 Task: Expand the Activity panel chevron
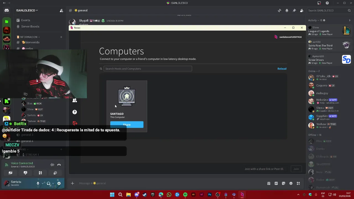point(350,20)
